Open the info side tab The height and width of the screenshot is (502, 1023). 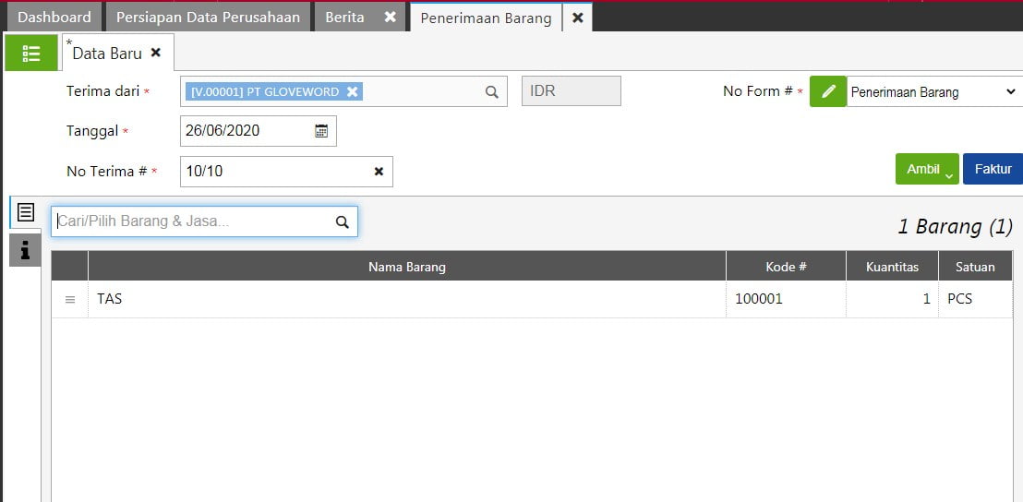[x=26, y=250]
